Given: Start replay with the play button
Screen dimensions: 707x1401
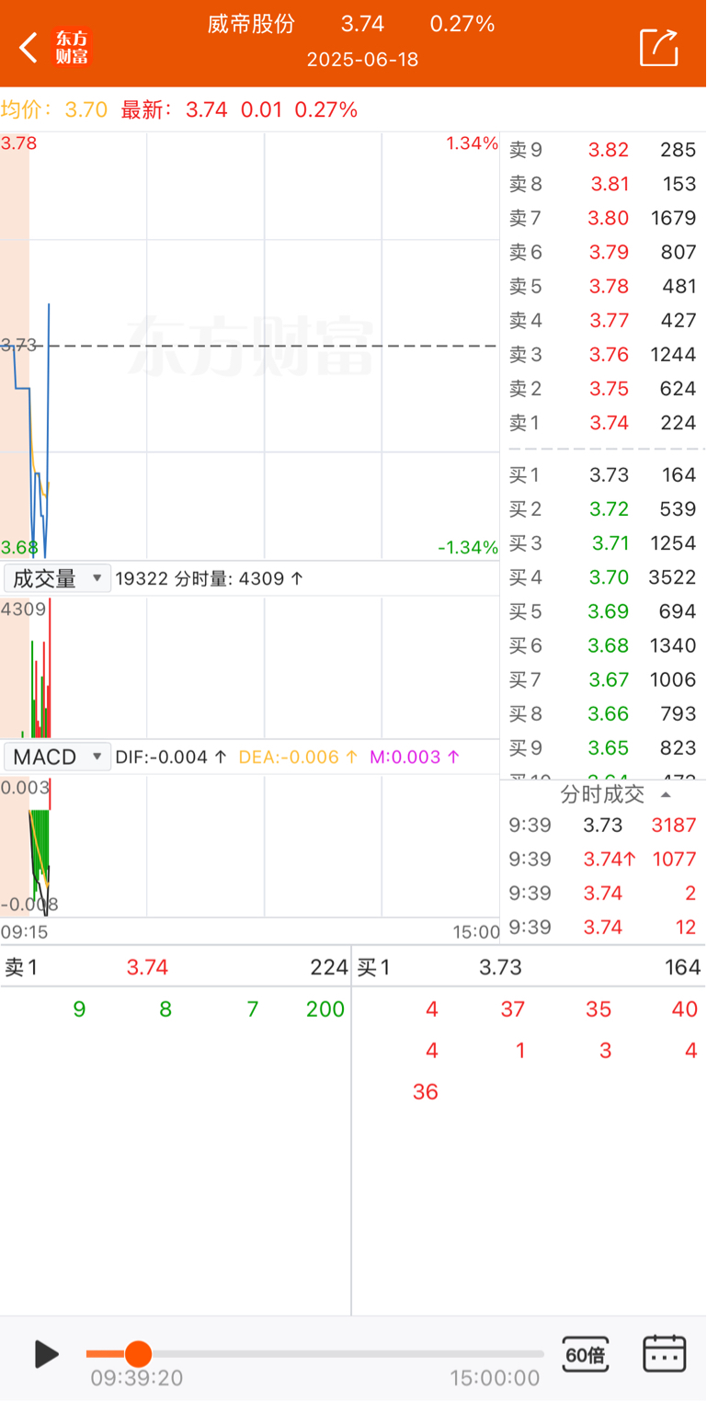Looking at the screenshot, I should pos(46,1353).
